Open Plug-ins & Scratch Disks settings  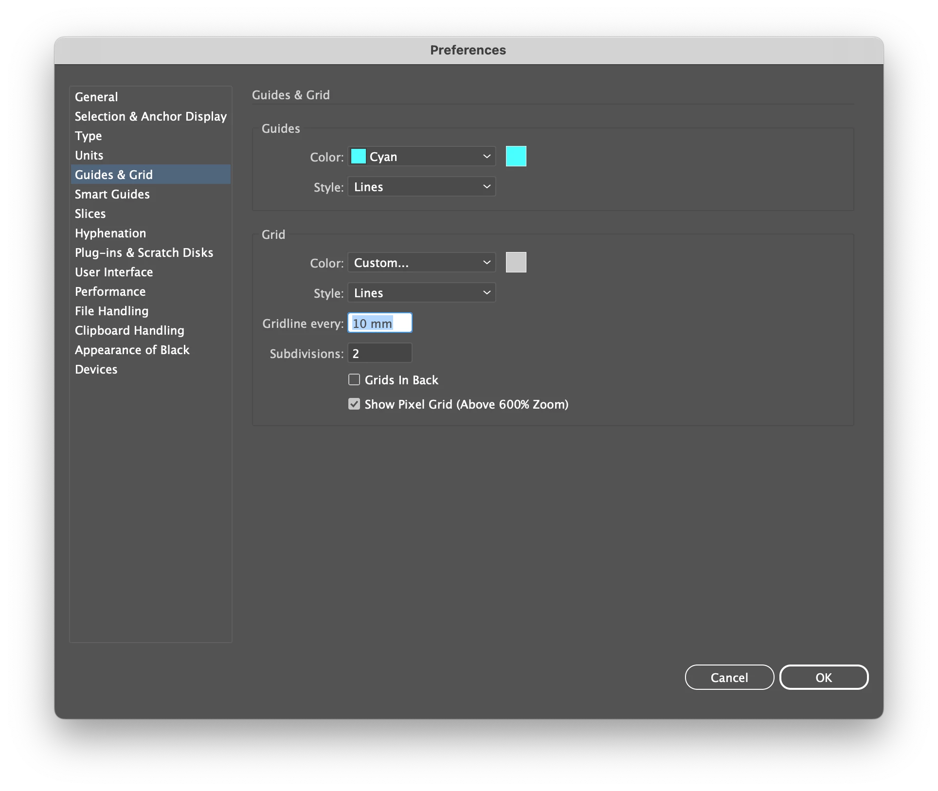pos(144,252)
